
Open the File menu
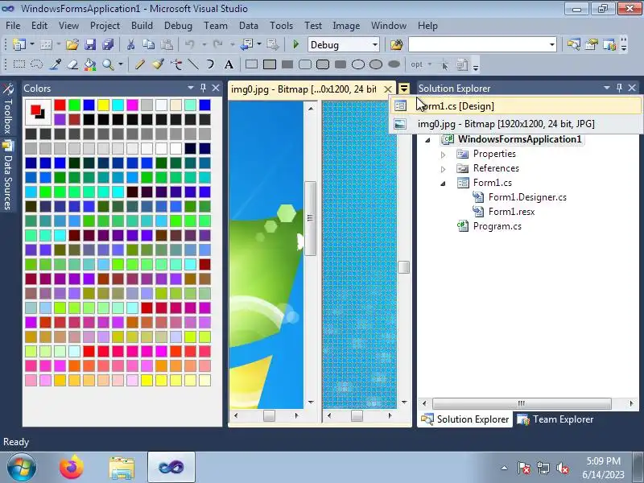13,26
